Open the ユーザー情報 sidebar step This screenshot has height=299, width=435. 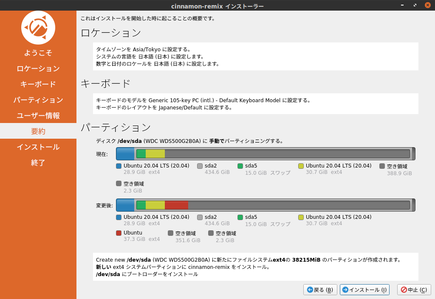38,115
